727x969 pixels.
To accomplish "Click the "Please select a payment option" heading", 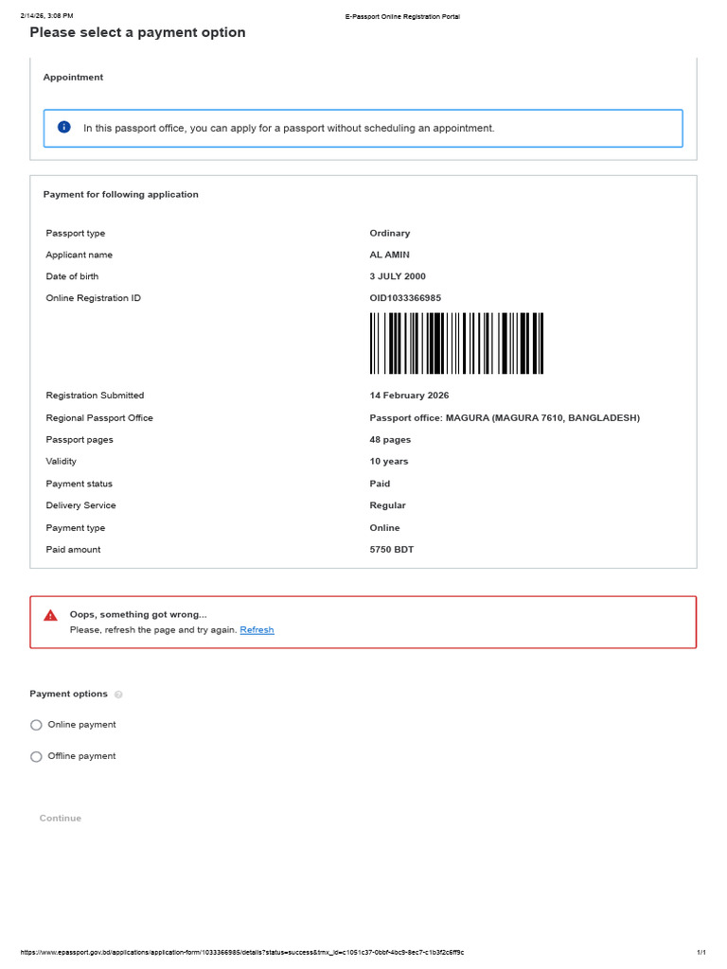I will [137, 33].
